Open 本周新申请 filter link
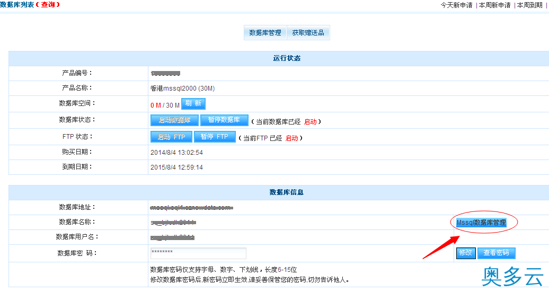Image resolution: width=549 pixels, height=292 pixels. (495, 5)
